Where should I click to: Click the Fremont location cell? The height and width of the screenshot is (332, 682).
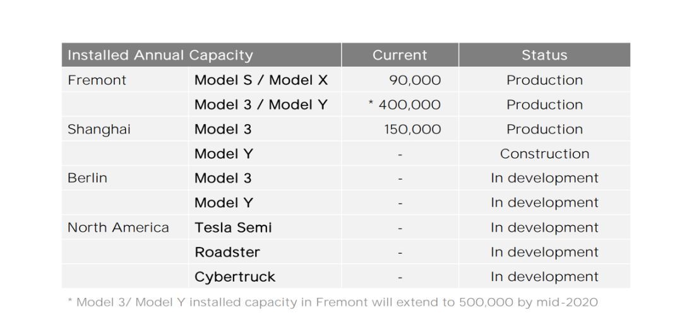97,80
